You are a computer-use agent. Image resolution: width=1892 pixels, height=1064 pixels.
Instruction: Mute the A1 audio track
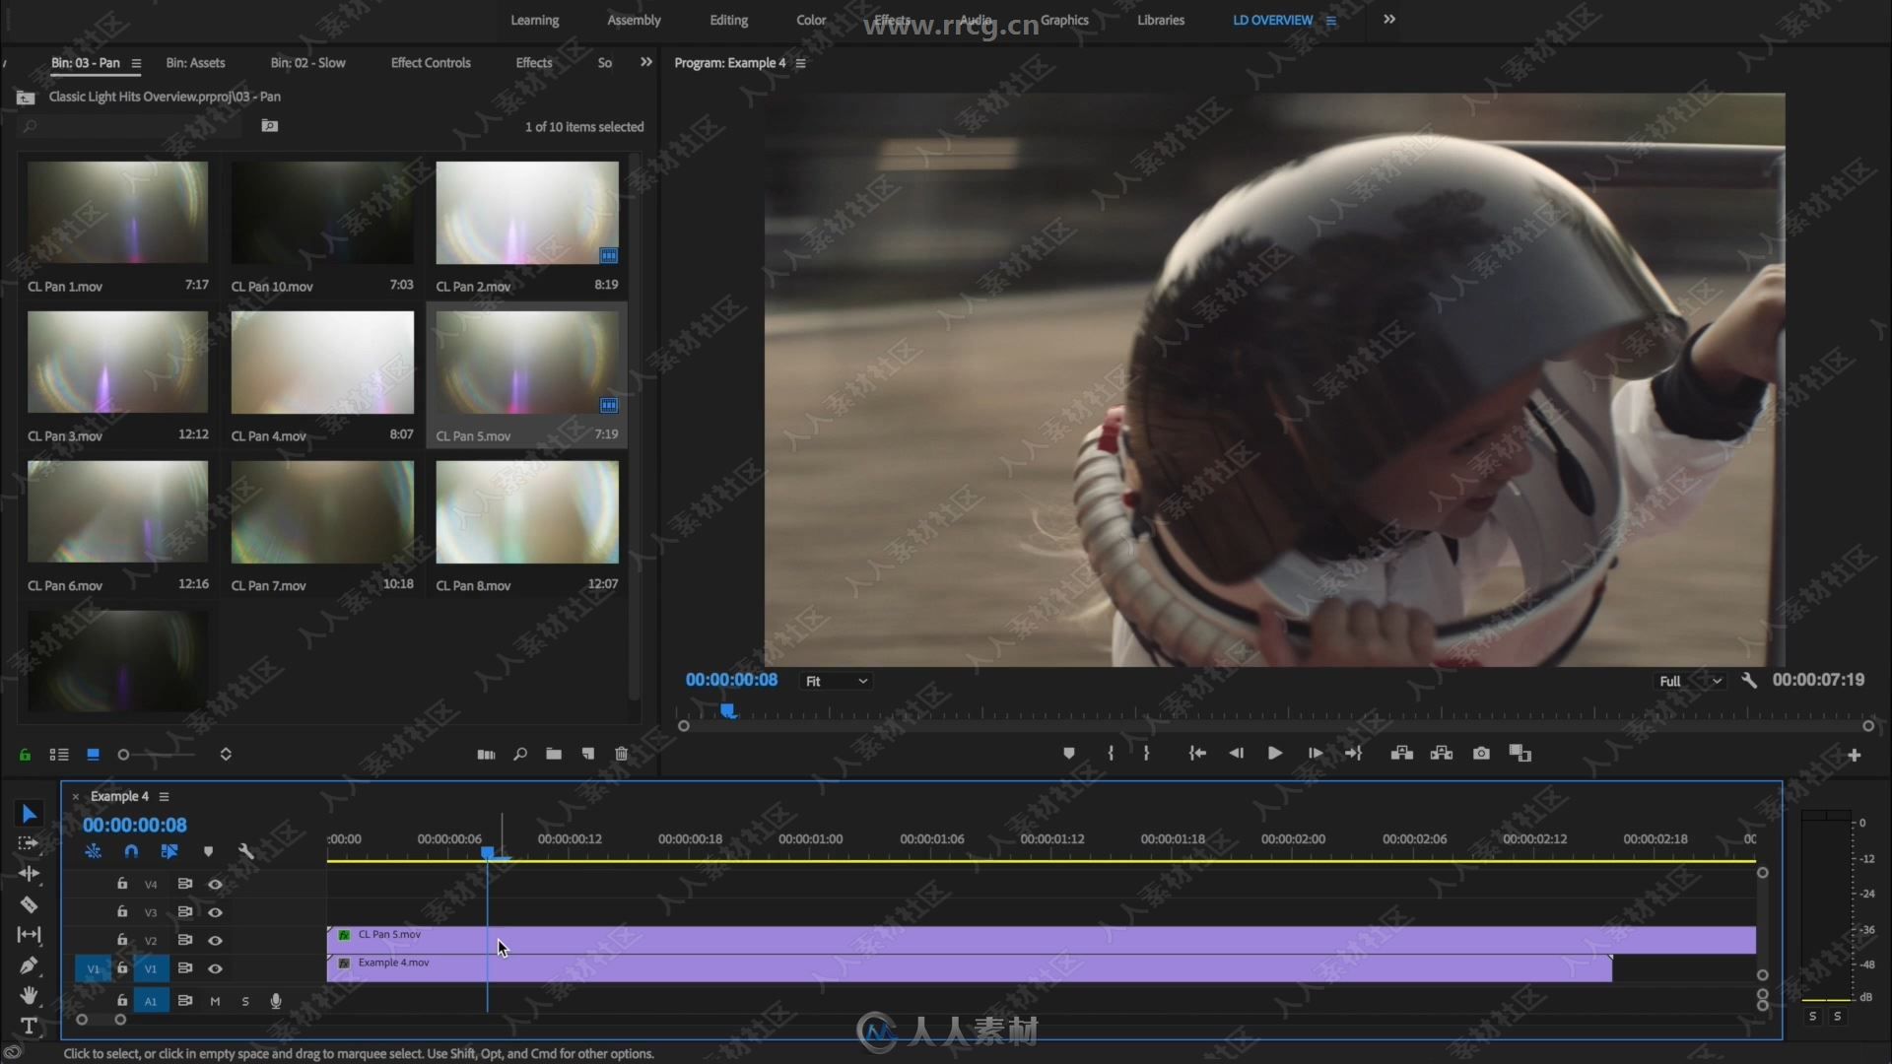click(215, 1001)
